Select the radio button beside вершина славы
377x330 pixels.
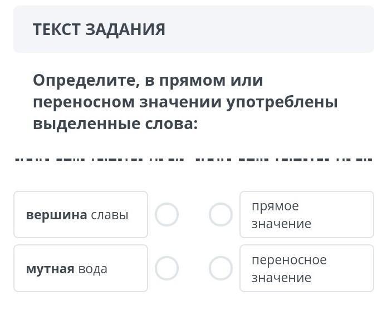coord(167,214)
